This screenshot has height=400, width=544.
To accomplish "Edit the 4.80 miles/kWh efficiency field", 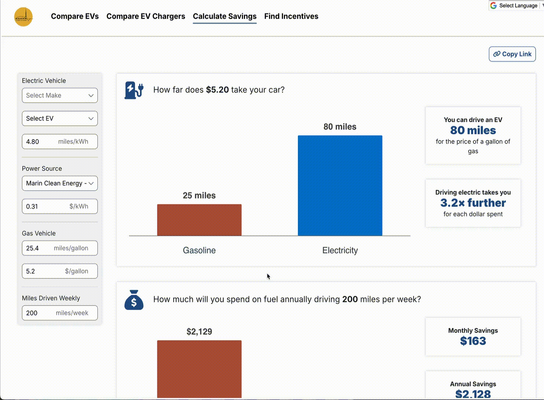I will pos(60,141).
